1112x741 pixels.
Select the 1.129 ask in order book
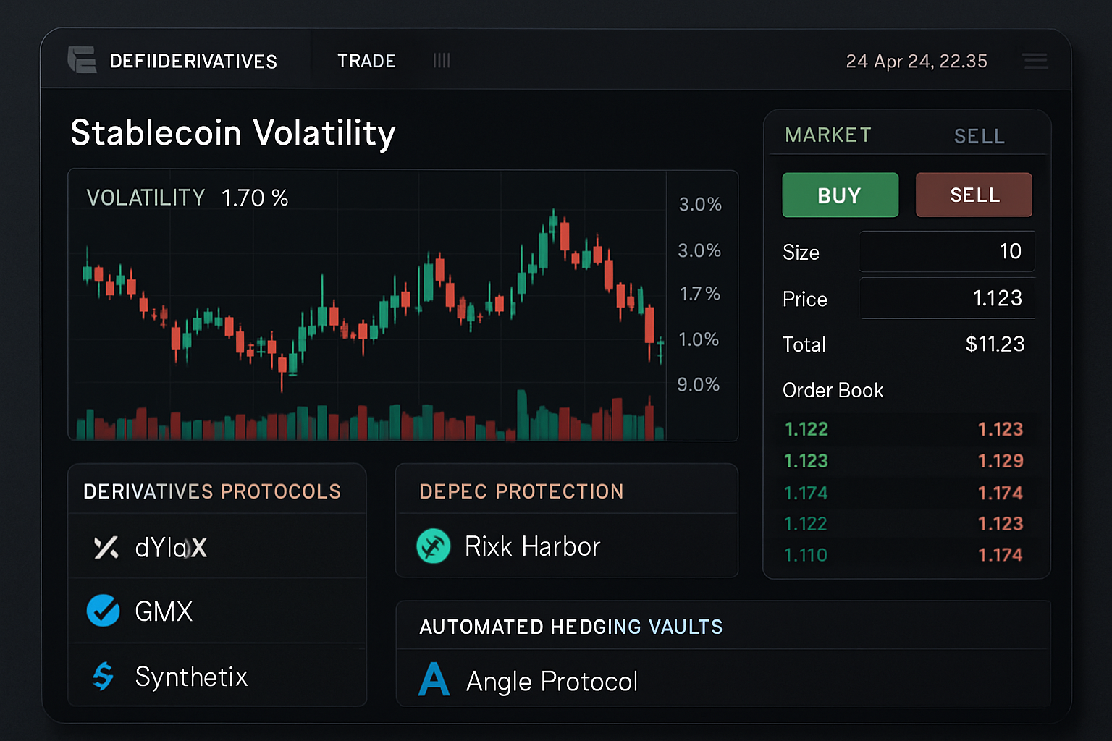tap(1000, 461)
